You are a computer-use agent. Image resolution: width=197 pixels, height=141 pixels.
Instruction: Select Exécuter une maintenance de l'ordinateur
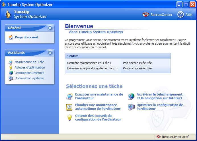pos(99,96)
